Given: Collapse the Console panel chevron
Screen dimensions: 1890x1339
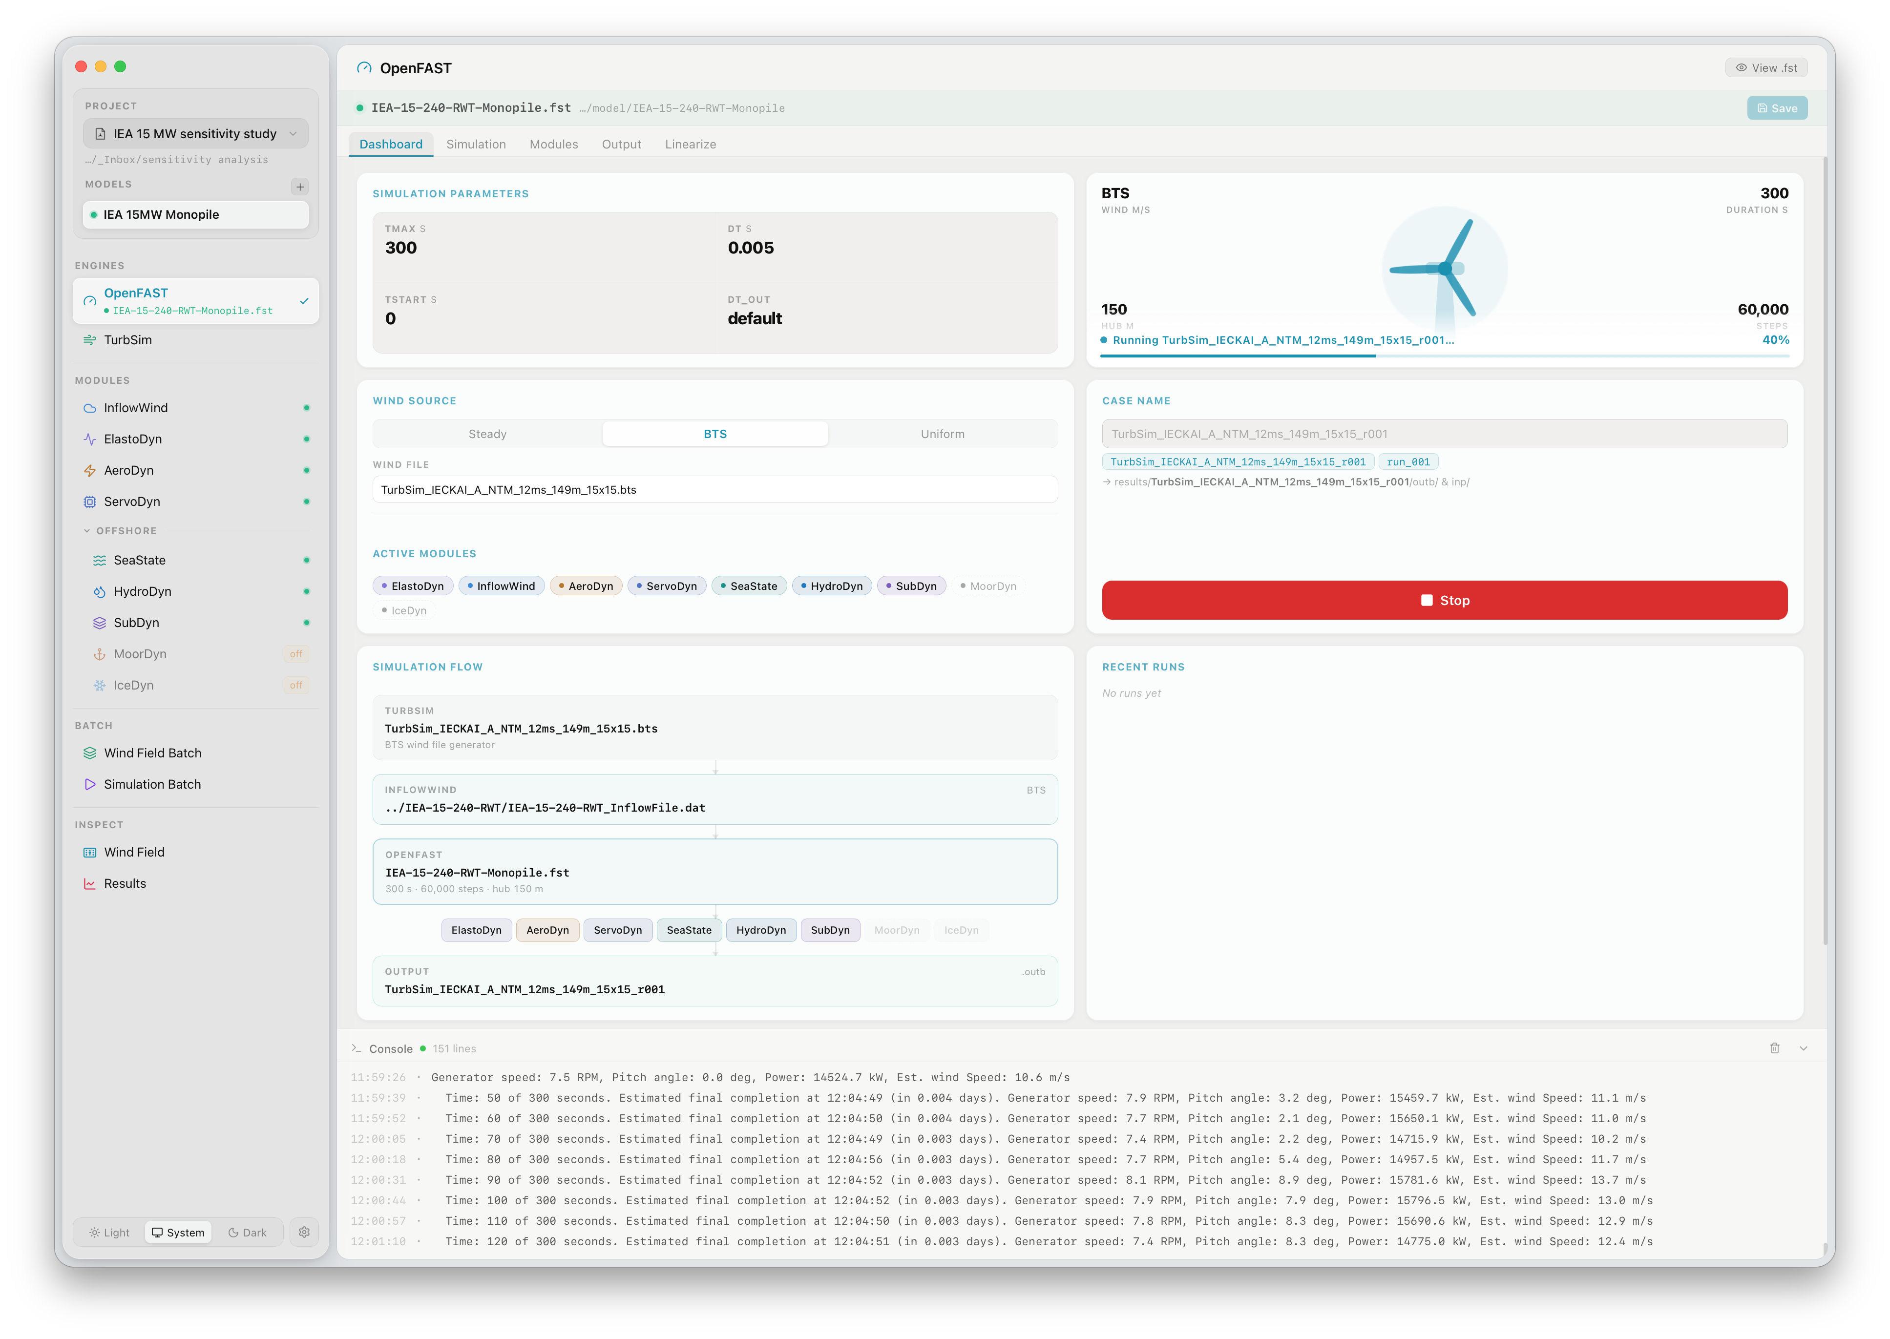Looking at the screenshot, I should [1804, 1049].
